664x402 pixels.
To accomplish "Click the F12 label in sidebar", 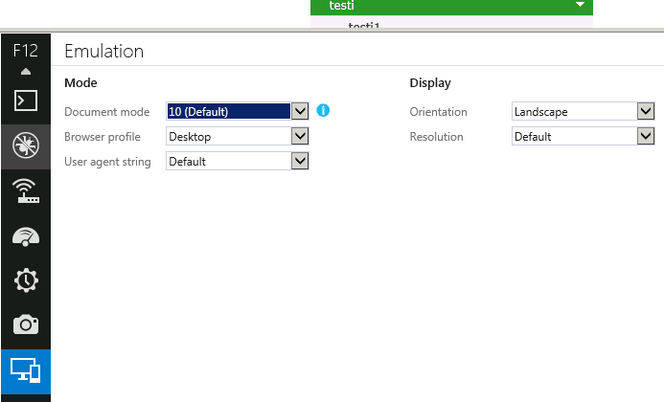I will tap(26, 52).
